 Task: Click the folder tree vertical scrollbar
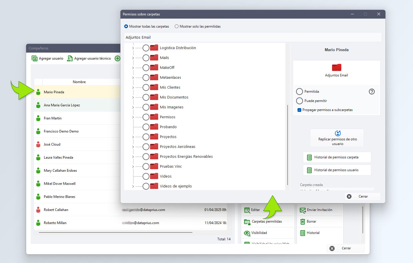pos(287,145)
